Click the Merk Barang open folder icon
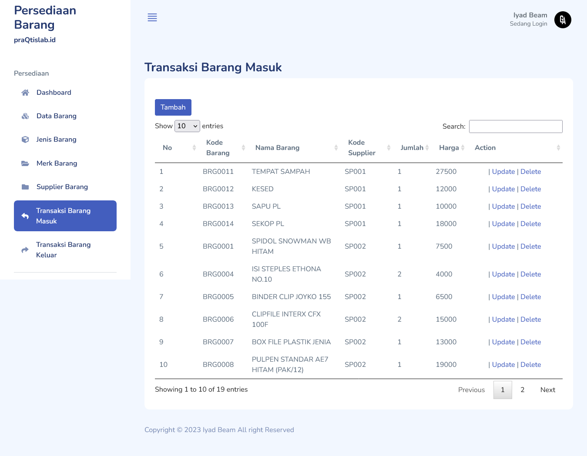The height and width of the screenshot is (456, 587). click(25, 163)
